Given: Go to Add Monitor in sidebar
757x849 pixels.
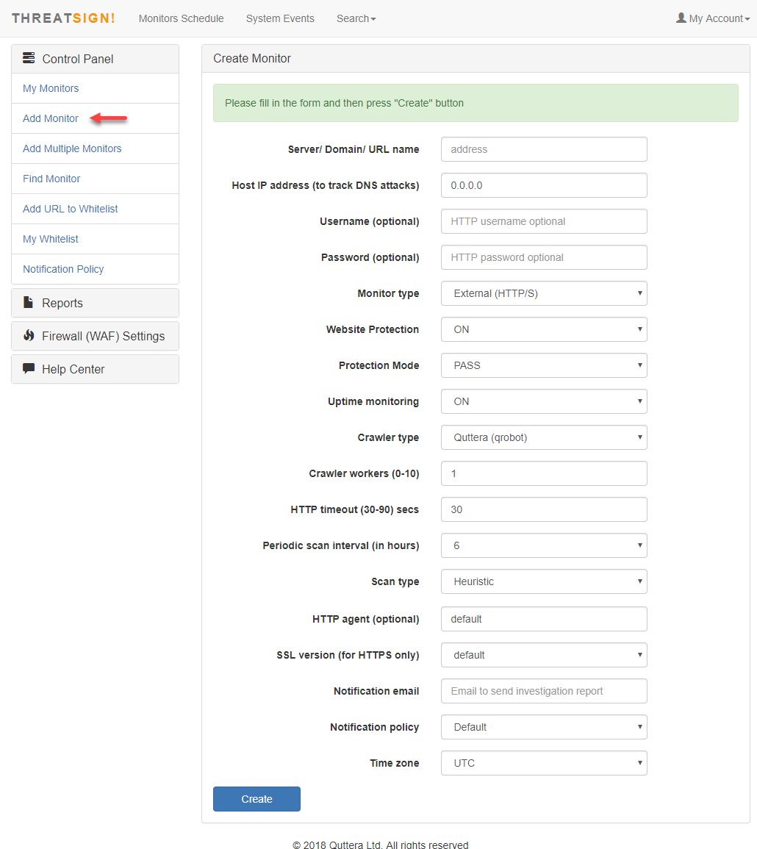Looking at the screenshot, I should 51,118.
